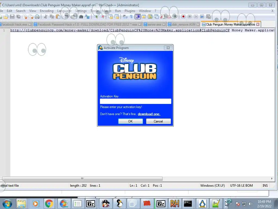The width and height of the screenshot is (278, 209).
Task: Save the document using the Save icon
Action: click(12, 17)
